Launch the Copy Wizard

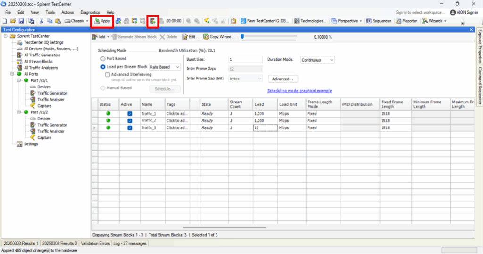(219, 37)
